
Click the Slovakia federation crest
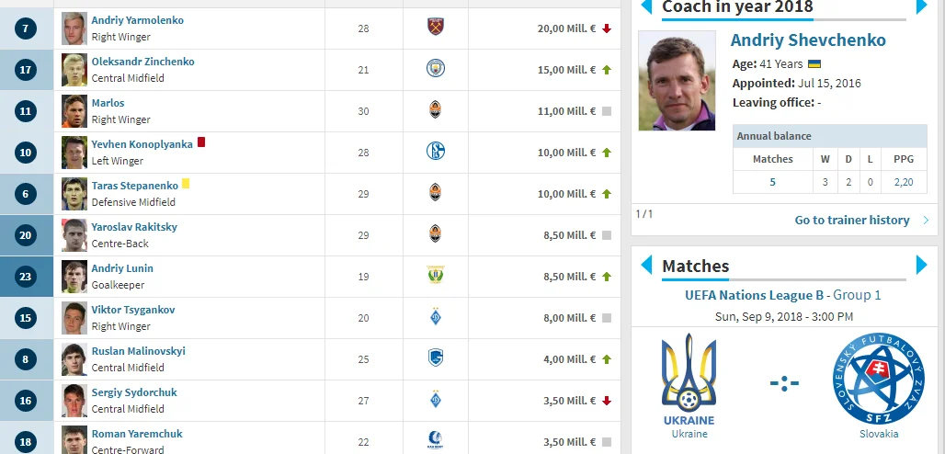pos(878,379)
